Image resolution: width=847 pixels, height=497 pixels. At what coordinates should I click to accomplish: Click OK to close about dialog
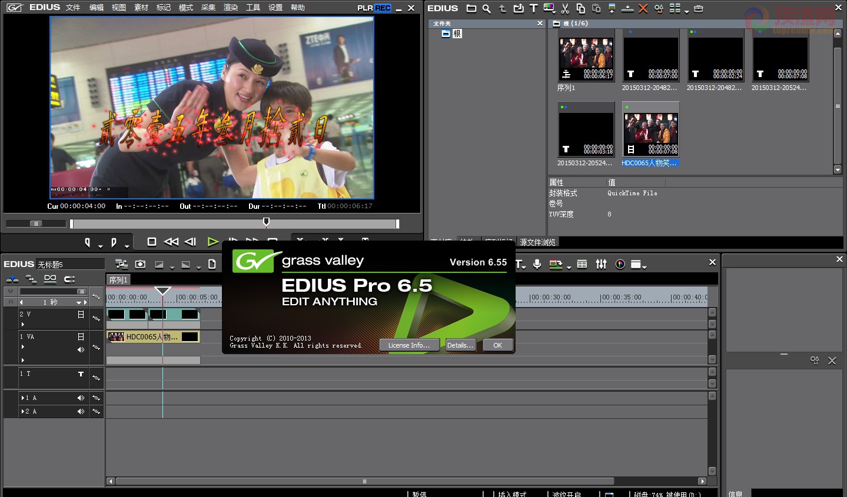pyautogui.click(x=497, y=345)
